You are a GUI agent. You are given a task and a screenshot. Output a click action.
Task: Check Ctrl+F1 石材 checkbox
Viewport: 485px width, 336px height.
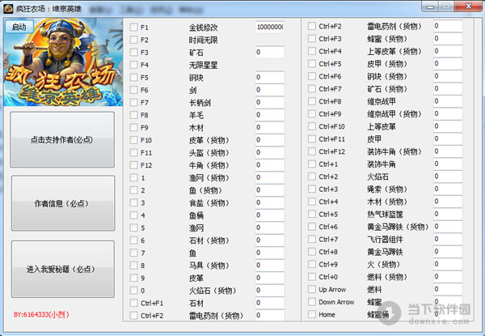[x=133, y=303]
